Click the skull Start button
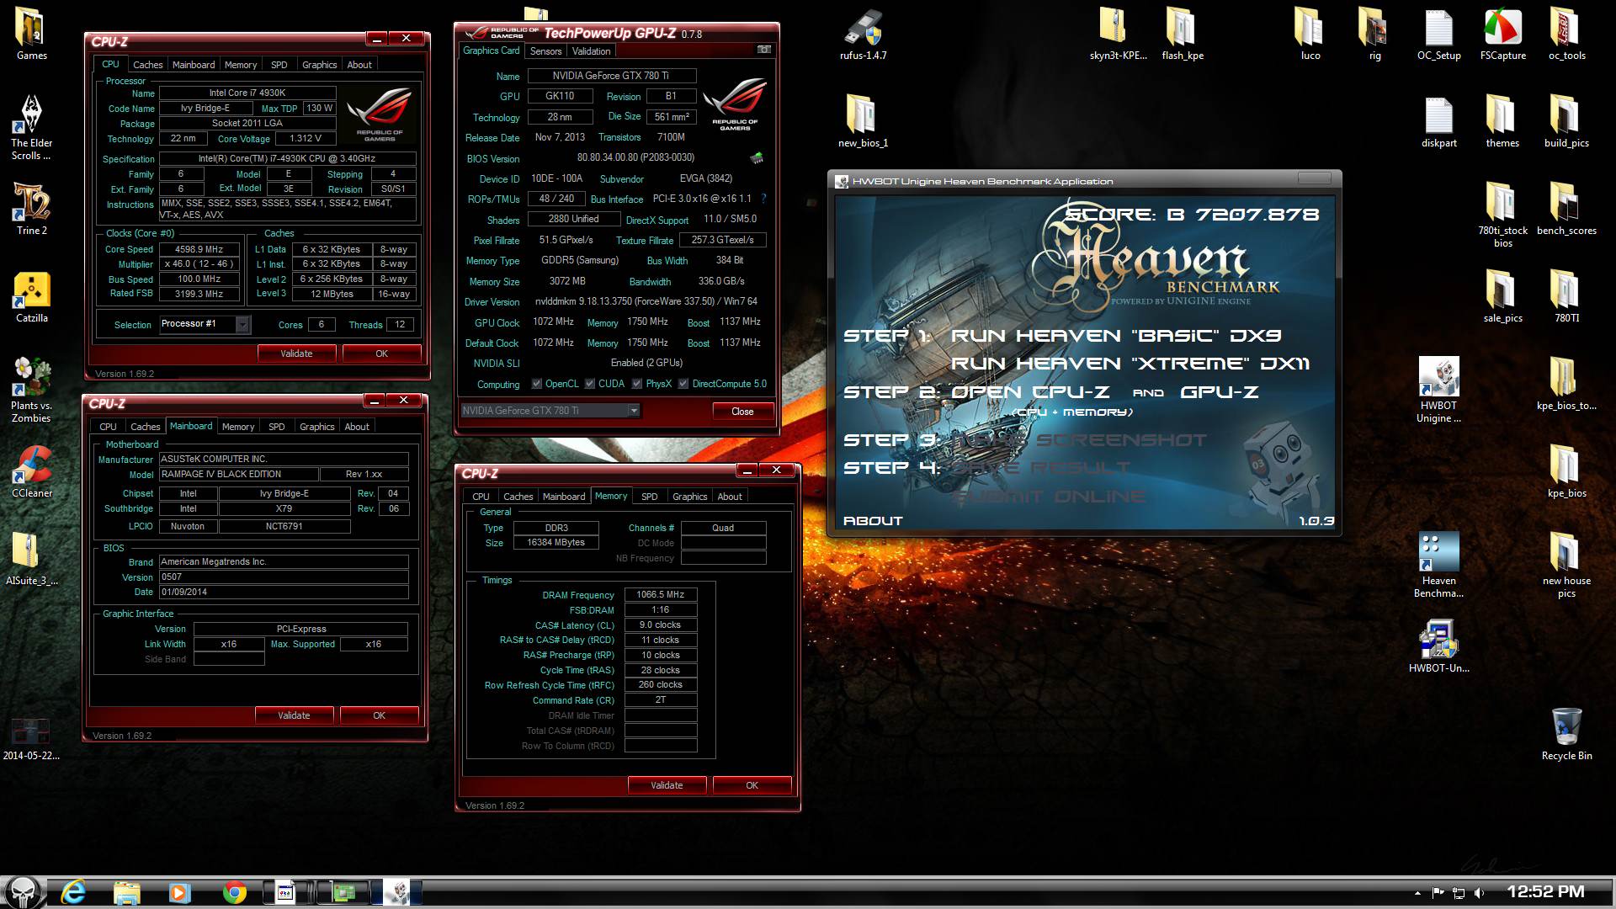 pos(23,892)
